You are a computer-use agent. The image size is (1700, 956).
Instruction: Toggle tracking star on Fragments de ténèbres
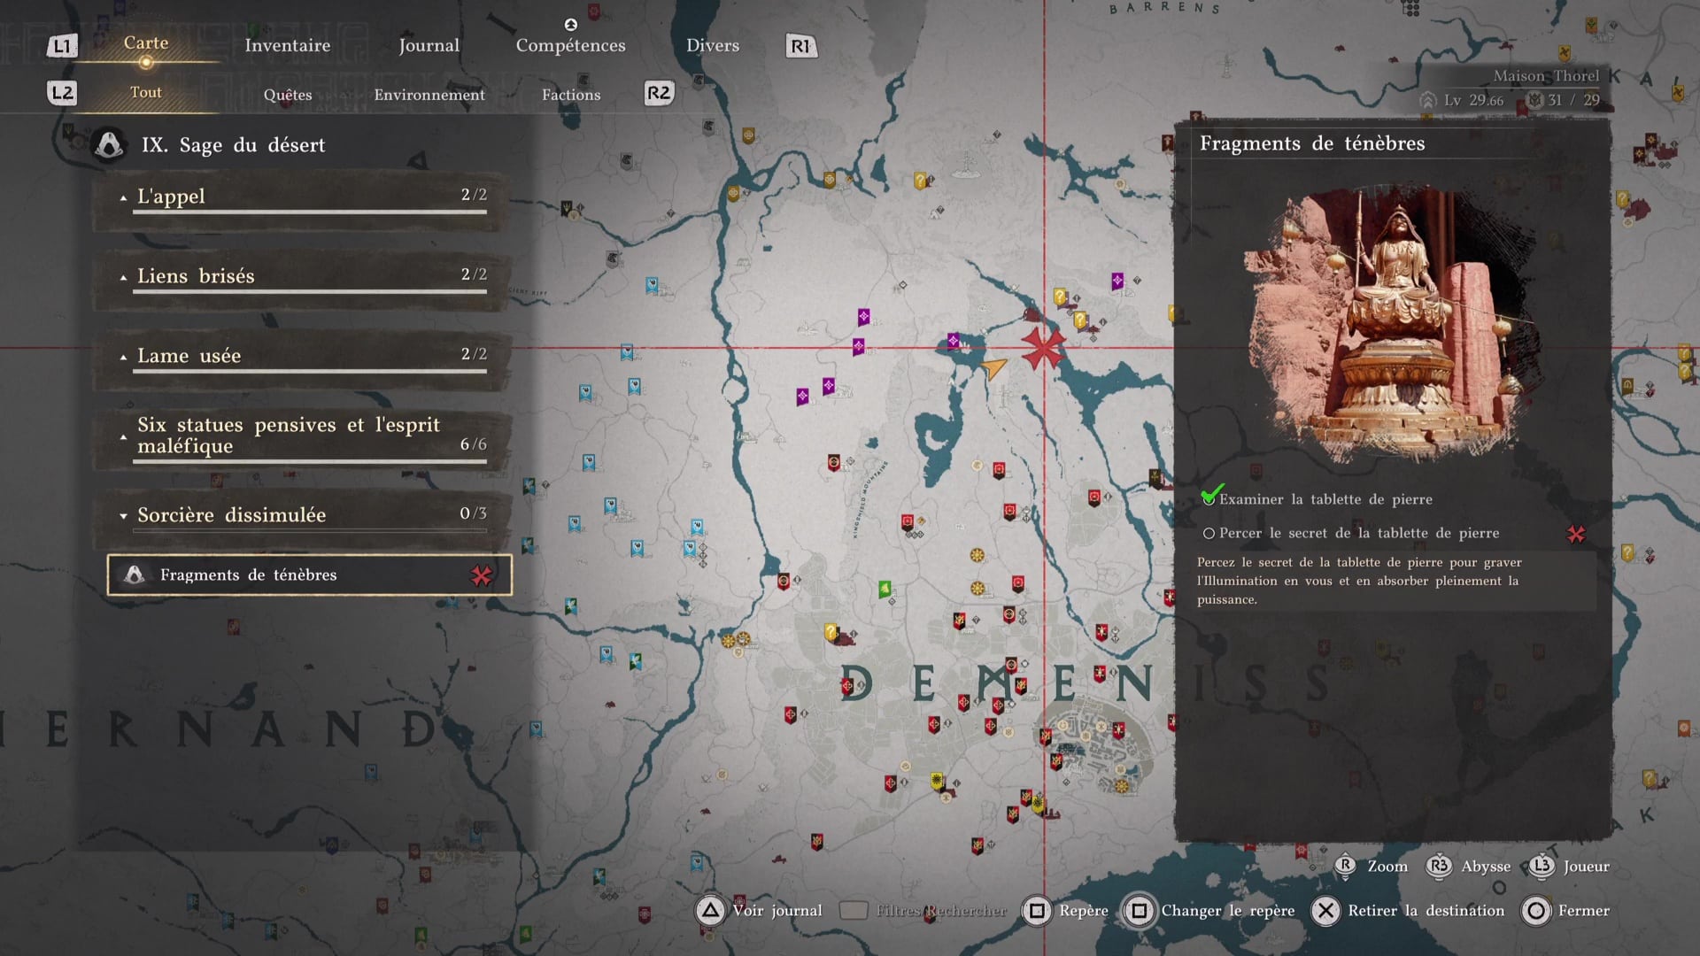pyautogui.click(x=481, y=575)
